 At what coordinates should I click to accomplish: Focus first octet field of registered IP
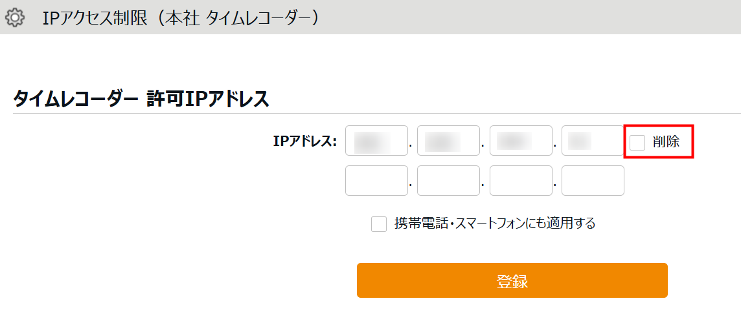tap(376, 141)
